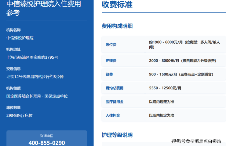Click the 床位费 row label
The image size is (226, 146).
coord(111,45)
